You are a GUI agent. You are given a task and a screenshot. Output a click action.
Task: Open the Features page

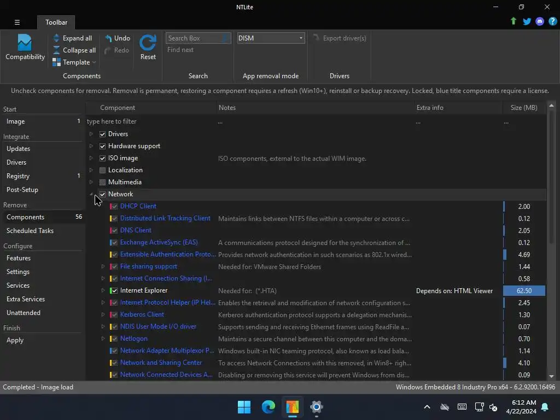43,258
